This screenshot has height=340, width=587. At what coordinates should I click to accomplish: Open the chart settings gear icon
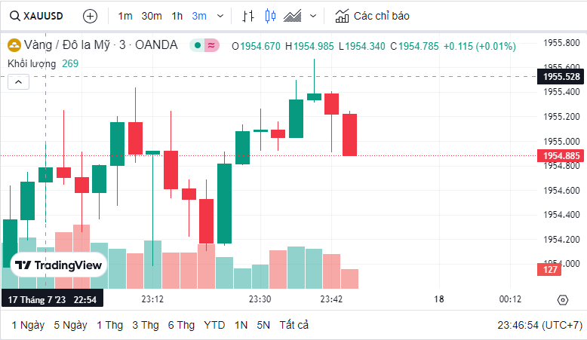562,299
